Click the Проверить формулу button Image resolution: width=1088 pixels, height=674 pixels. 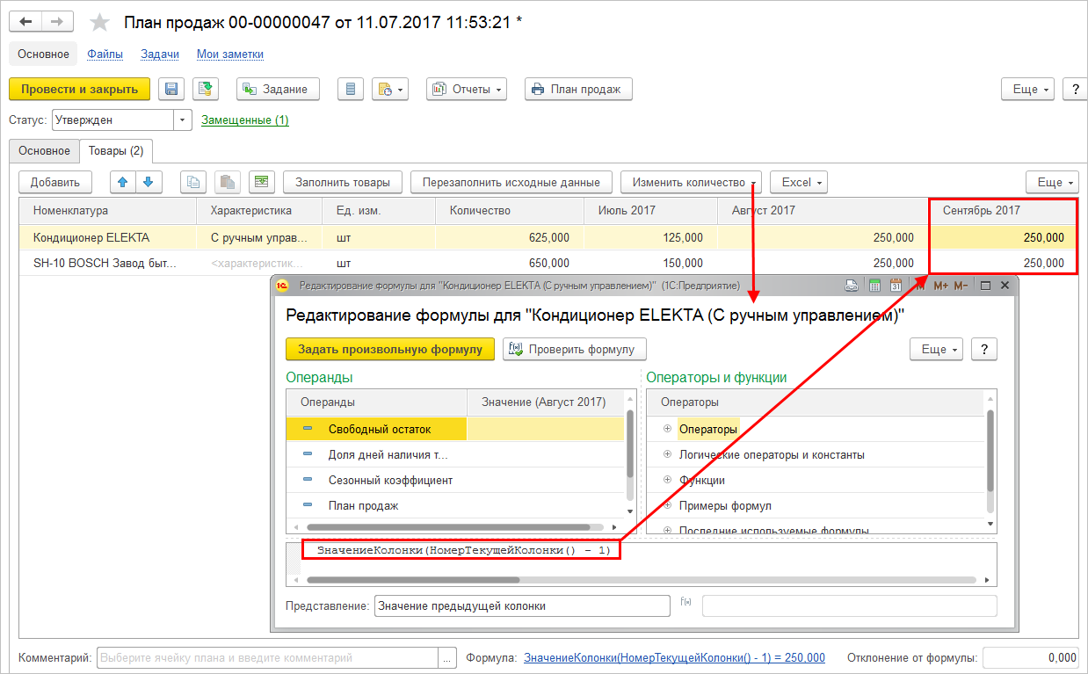[x=575, y=349]
